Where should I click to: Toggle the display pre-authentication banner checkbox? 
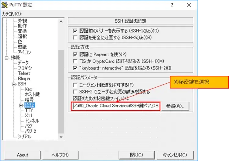pos(75,31)
